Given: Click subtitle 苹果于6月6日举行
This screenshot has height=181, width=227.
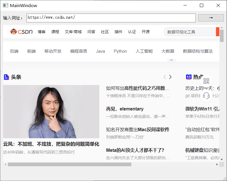Looking at the screenshot, I should pyautogui.click(x=202, y=116).
